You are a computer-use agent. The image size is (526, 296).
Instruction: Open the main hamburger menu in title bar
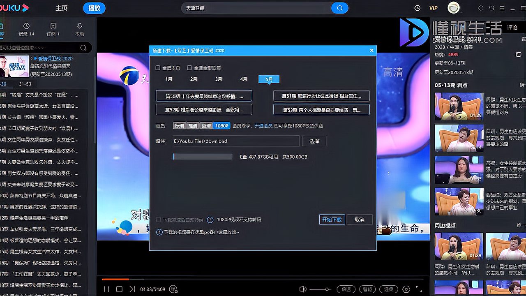coord(502,8)
